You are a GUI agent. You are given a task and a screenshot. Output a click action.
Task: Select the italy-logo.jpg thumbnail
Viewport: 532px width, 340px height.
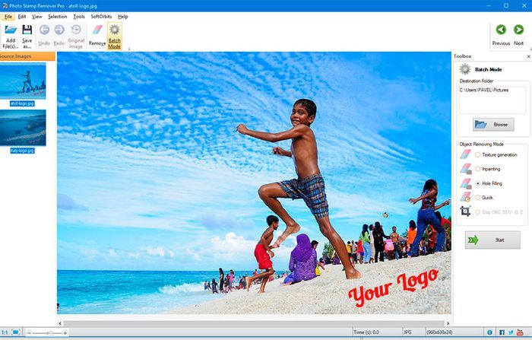point(23,128)
